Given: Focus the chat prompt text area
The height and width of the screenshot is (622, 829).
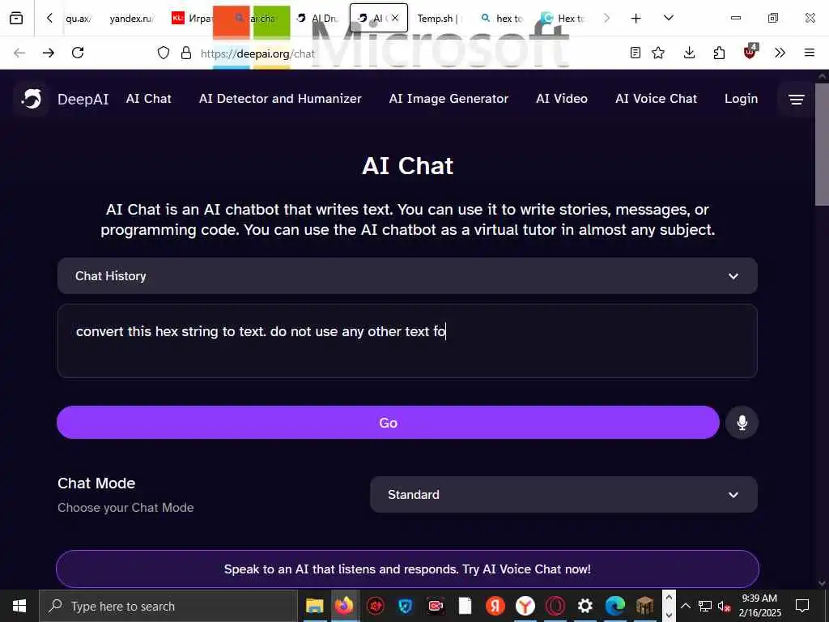Looking at the screenshot, I should (407, 341).
